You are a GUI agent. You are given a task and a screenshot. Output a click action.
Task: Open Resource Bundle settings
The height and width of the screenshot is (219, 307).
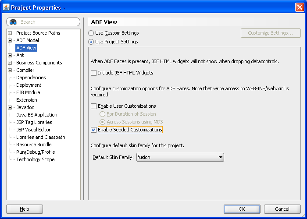pos(34,145)
